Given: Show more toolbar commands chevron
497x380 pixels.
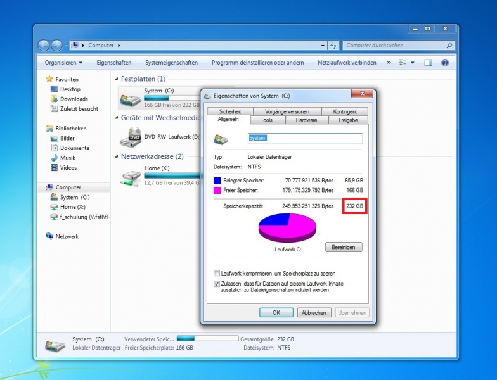Looking at the screenshot, I should coord(389,63).
